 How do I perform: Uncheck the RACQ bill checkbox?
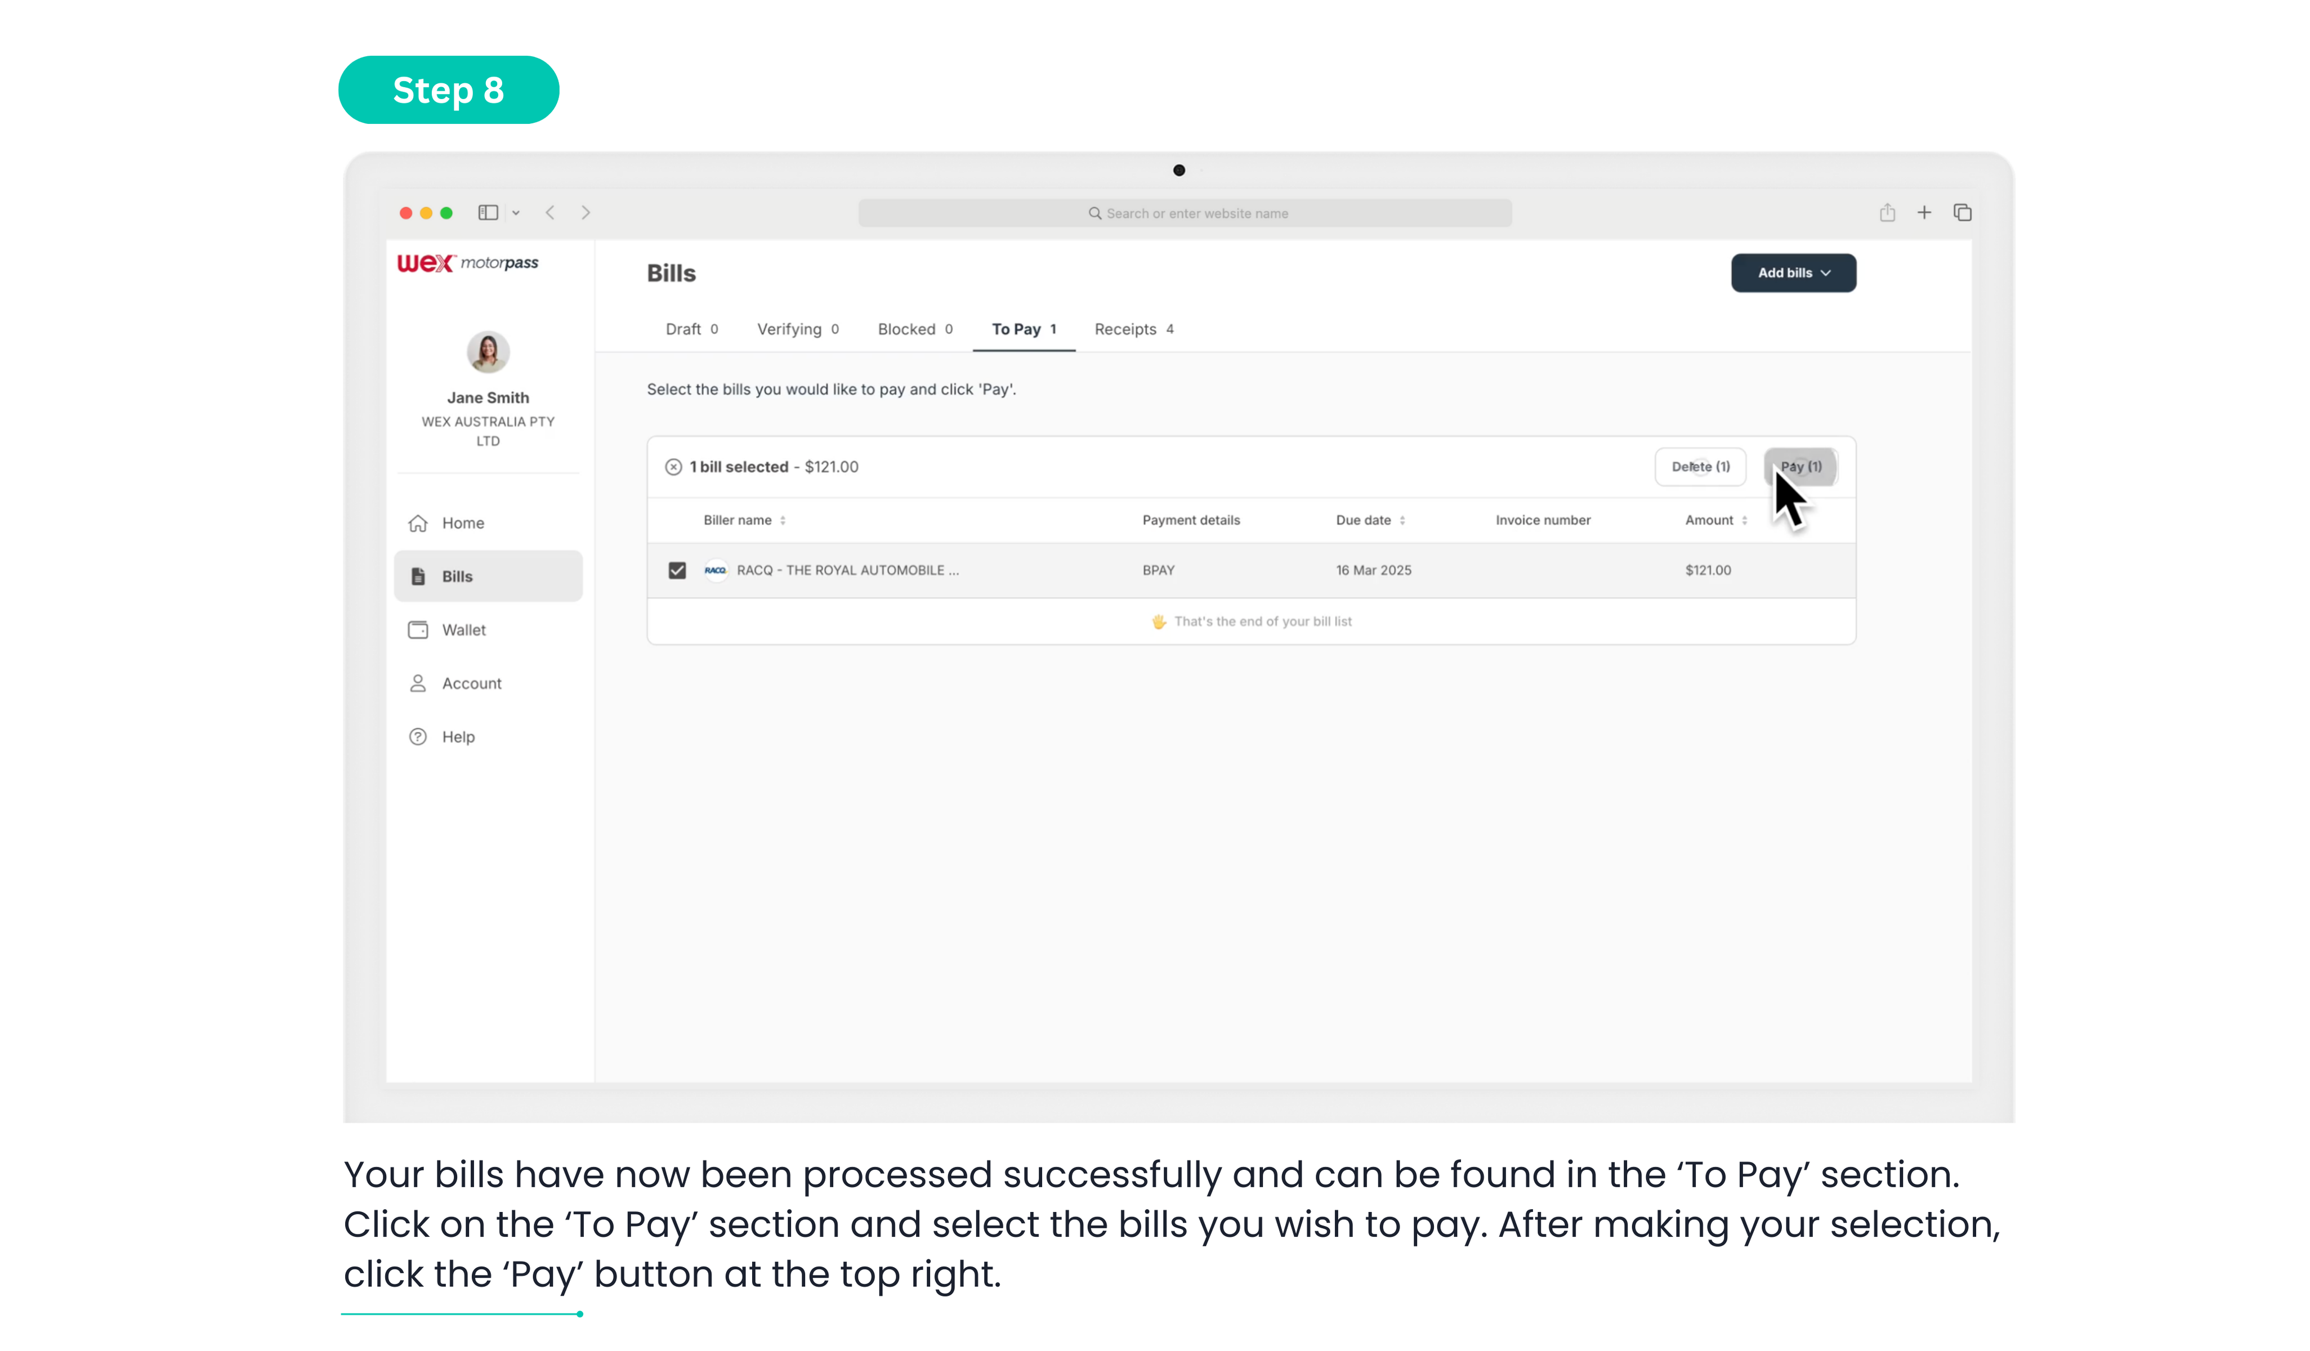[x=677, y=570]
